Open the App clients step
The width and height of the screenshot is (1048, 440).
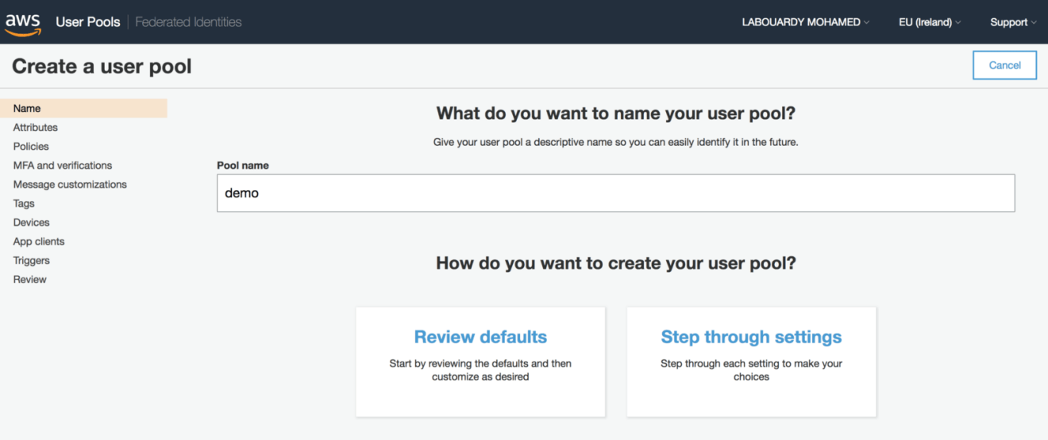[x=39, y=242]
